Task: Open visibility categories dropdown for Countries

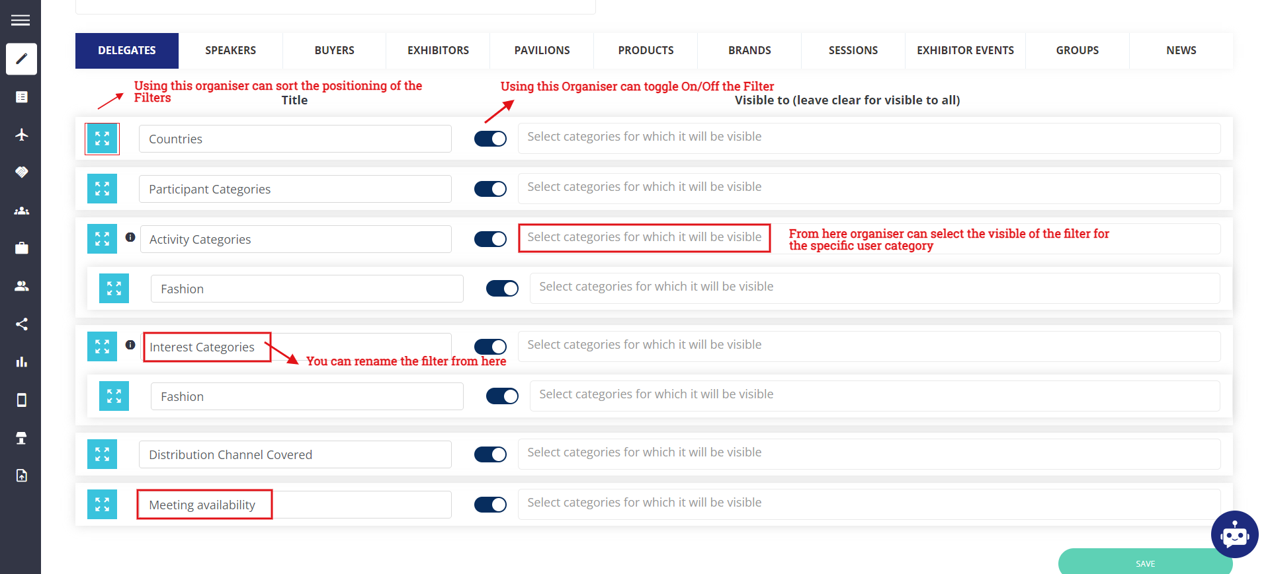Action: (868, 138)
